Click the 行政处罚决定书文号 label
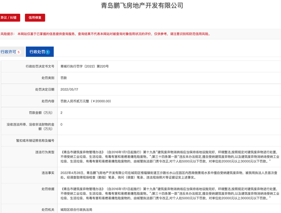This screenshot has height=213, width=281. (x=40, y=66)
